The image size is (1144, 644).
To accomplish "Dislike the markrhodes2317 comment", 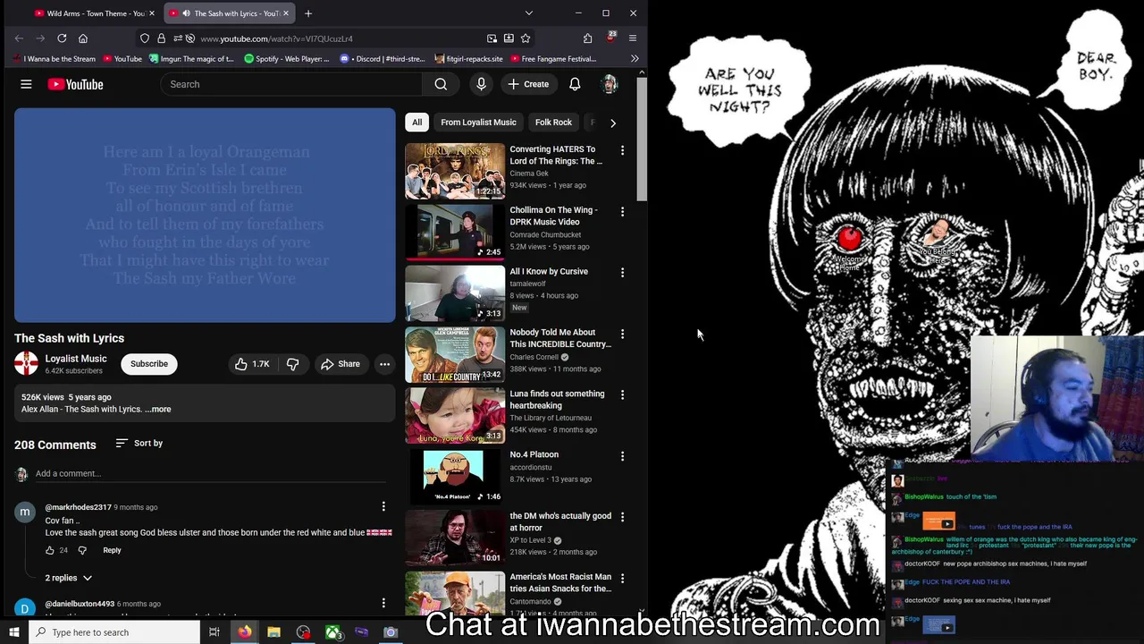I will click(x=82, y=550).
